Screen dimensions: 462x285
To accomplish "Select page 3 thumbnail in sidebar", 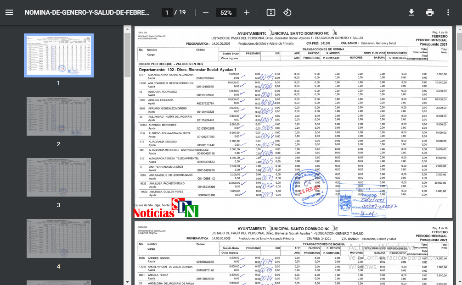I will tap(58, 177).
